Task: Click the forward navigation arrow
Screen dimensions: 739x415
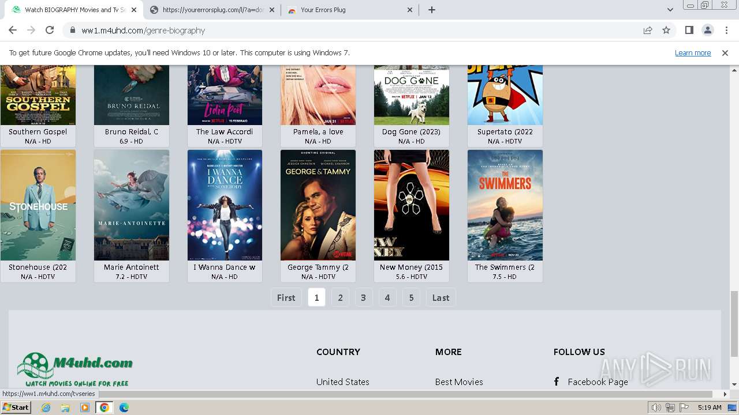Action: [x=31, y=31]
